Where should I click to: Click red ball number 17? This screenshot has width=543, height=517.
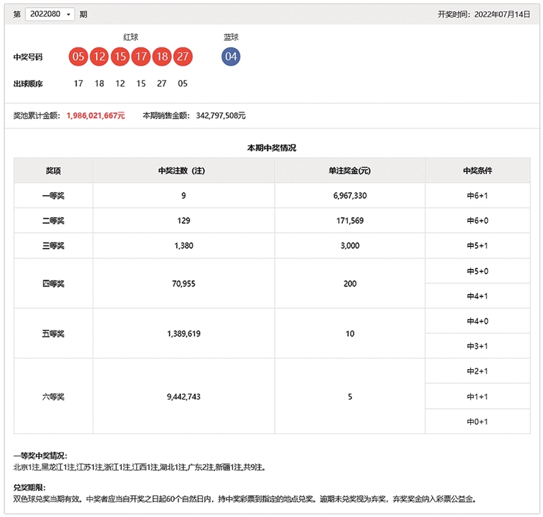pos(141,57)
